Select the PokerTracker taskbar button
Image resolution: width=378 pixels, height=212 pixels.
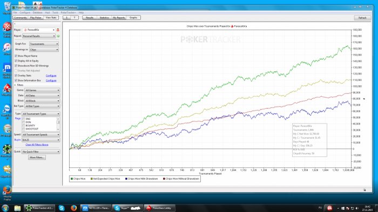[39, 208]
